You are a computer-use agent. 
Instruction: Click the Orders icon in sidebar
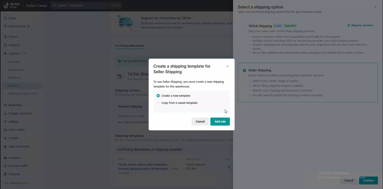click(5, 37)
